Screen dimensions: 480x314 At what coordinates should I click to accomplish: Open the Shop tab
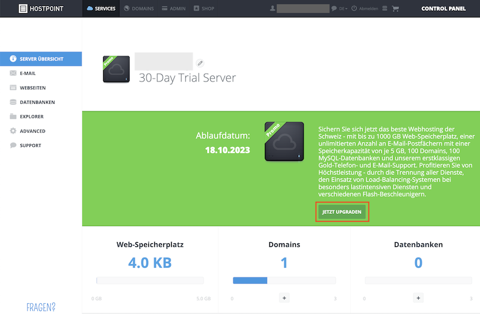pos(204,8)
